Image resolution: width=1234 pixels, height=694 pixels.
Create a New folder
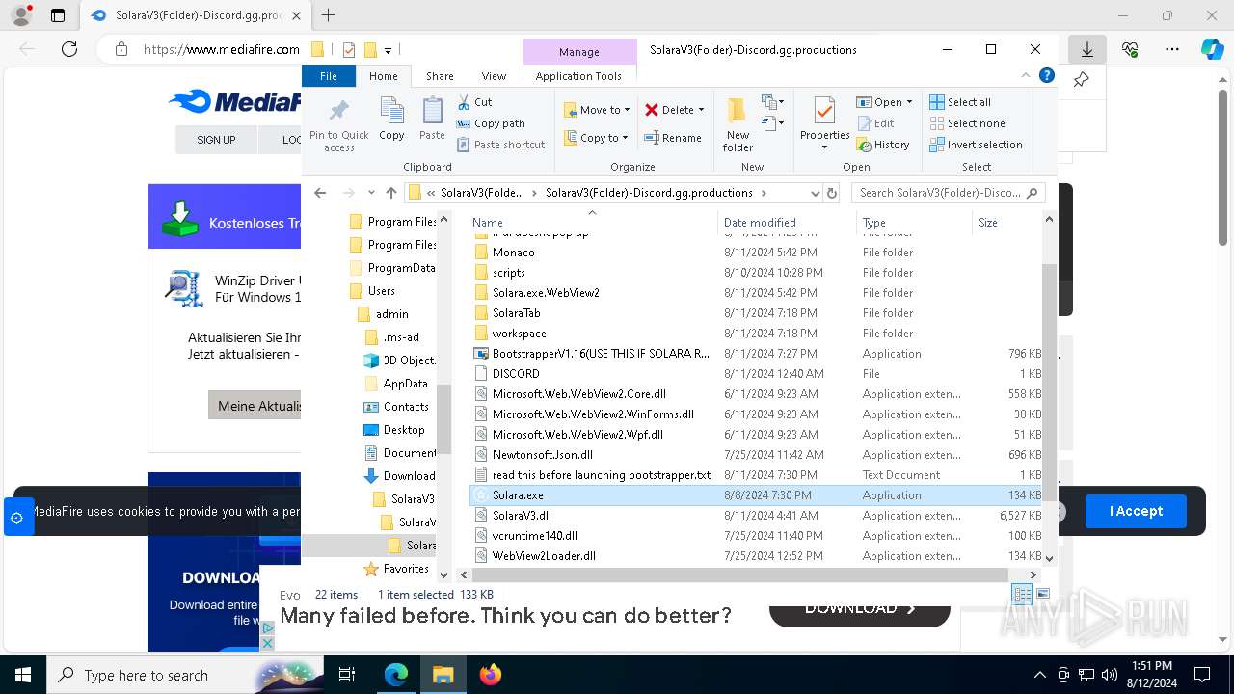point(738,124)
